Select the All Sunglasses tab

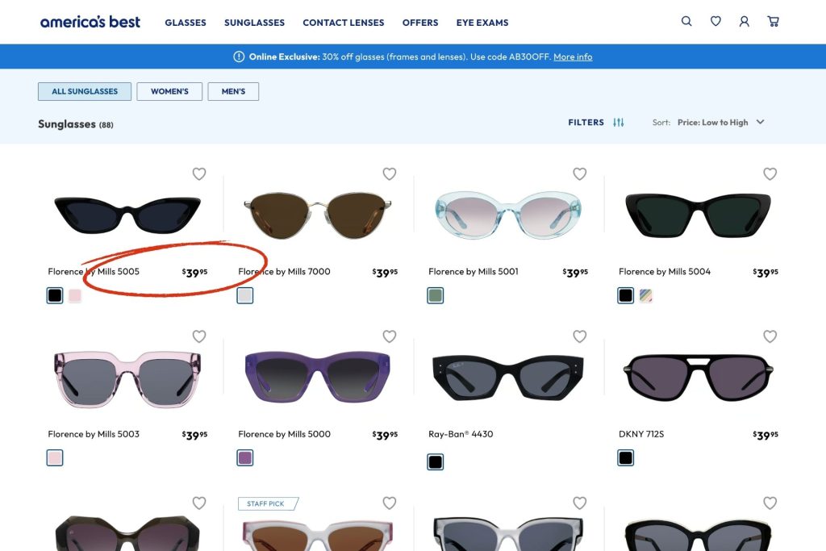click(x=85, y=91)
